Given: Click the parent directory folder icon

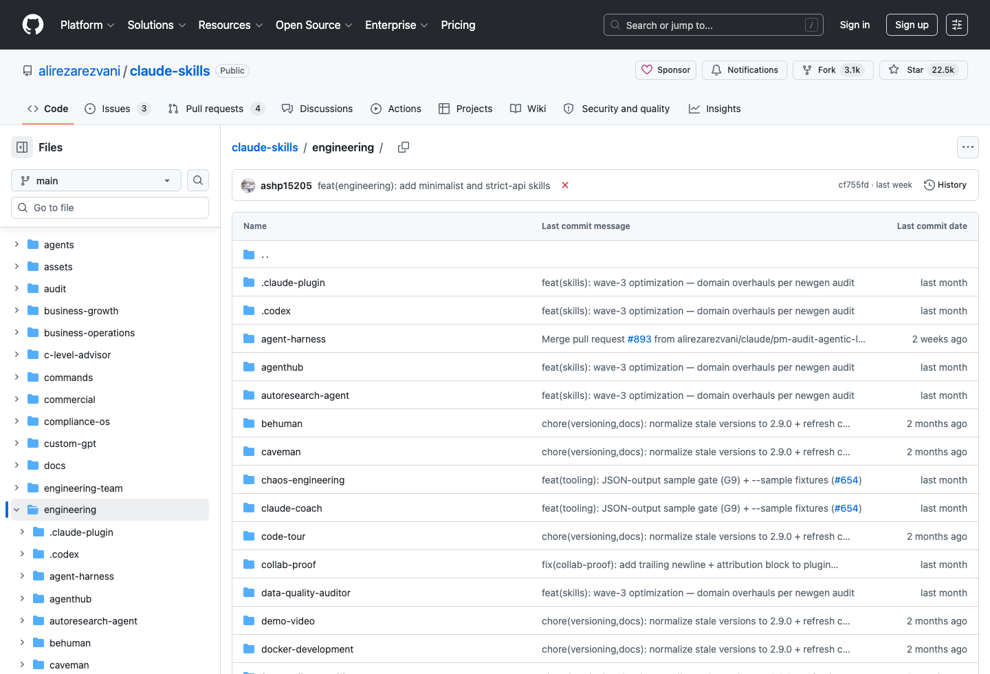Looking at the screenshot, I should [x=249, y=254].
